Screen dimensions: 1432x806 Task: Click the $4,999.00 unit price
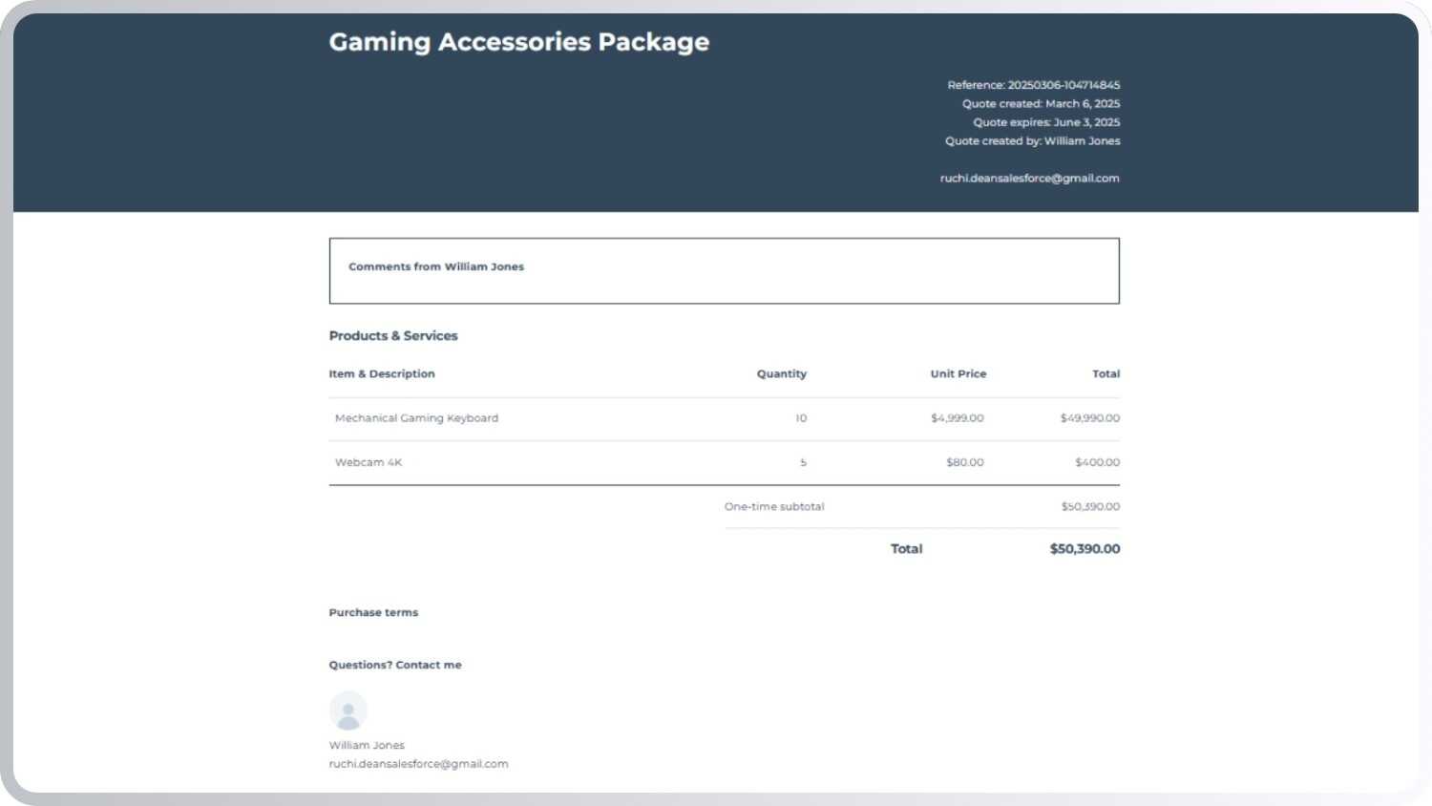point(957,418)
